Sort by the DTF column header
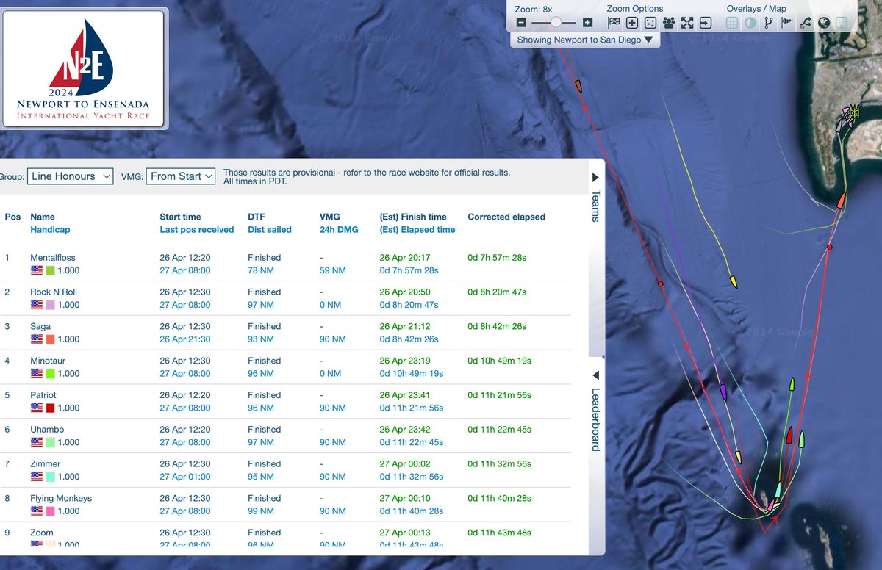This screenshot has height=570, width=882. coord(257,217)
